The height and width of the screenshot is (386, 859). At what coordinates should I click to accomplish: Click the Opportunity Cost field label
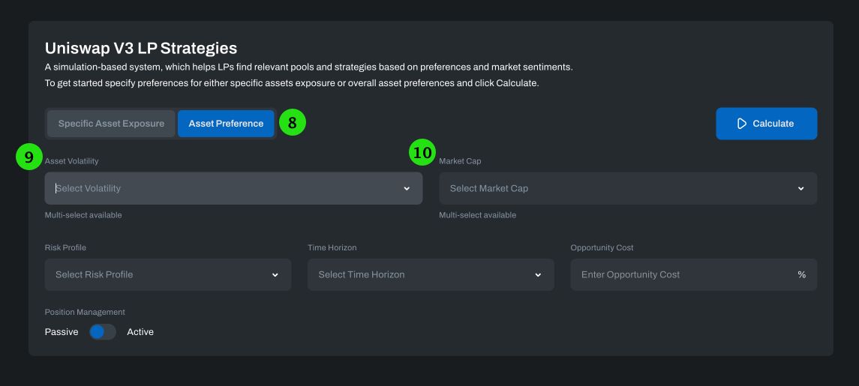[602, 247]
